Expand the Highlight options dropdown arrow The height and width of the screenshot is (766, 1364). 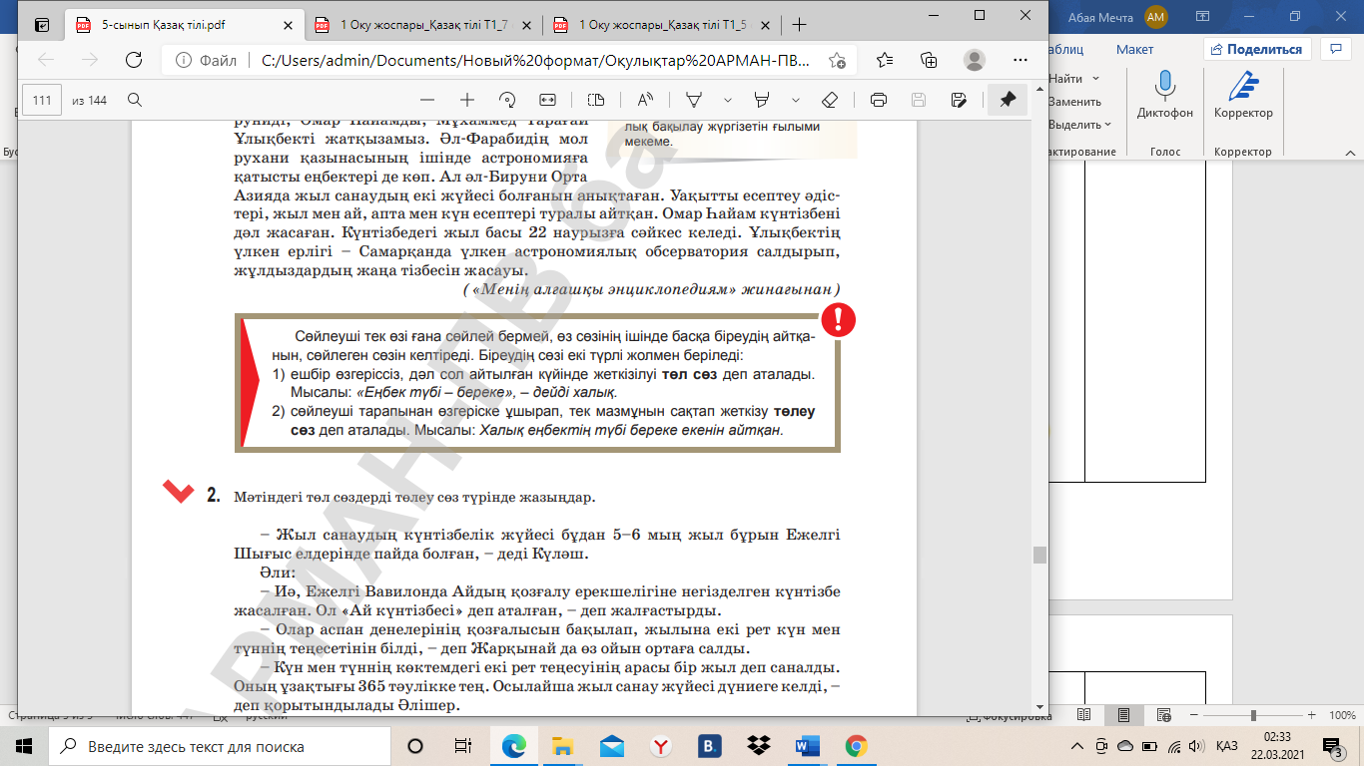[x=796, y=100]
